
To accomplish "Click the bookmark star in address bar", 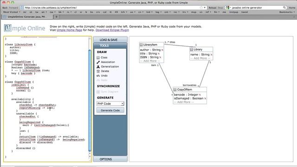I will pos(201,7).
